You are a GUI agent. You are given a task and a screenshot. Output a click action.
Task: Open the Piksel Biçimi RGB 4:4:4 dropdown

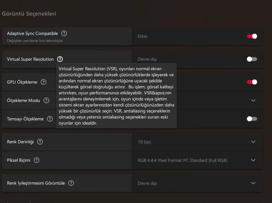(x=197, y=160)
